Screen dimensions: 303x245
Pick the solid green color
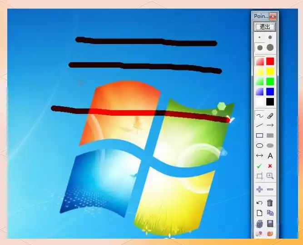(270, 82)
